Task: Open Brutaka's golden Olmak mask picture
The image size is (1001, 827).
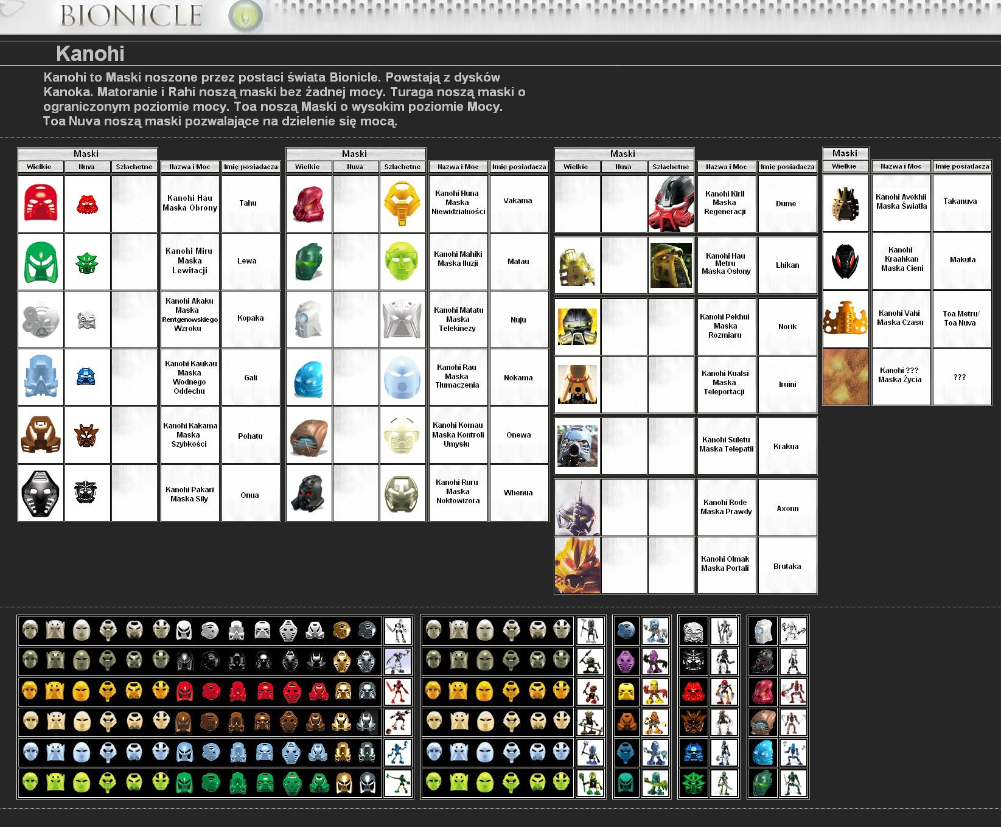Action: [x=577, y=565]
